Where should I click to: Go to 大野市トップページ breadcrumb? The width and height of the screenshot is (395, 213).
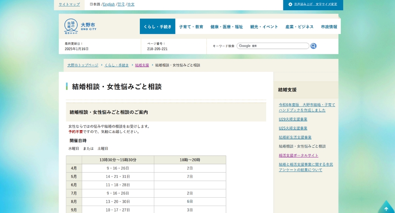(x=83, y=65)
